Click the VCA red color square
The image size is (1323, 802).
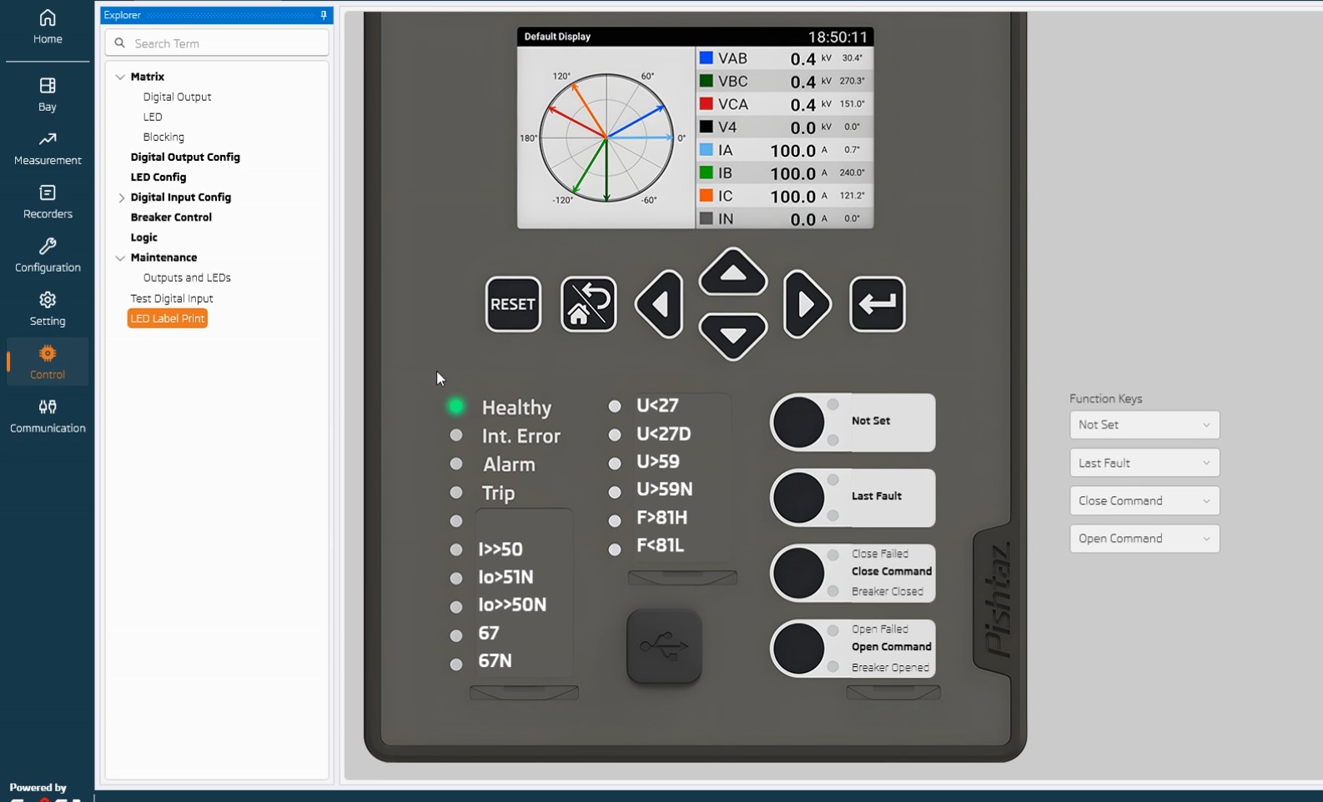pyautogui.click(x=706, y=103)
